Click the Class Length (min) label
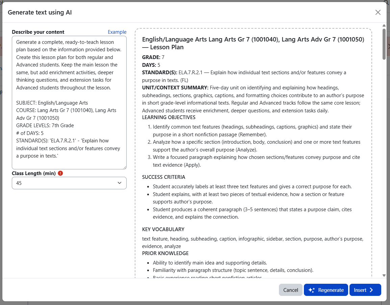 click(33, 173)
